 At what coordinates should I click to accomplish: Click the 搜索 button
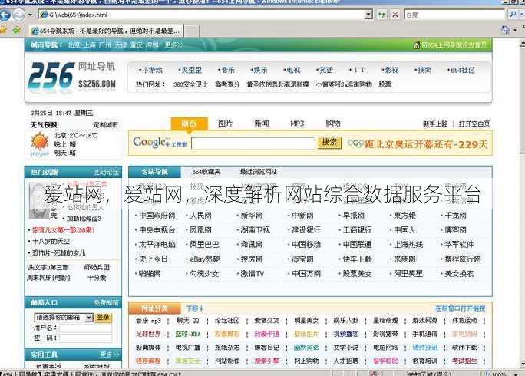(329, 142)
